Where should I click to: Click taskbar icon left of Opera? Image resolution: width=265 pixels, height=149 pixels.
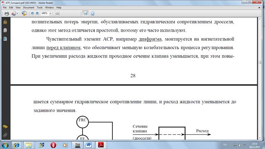point(41,145)
